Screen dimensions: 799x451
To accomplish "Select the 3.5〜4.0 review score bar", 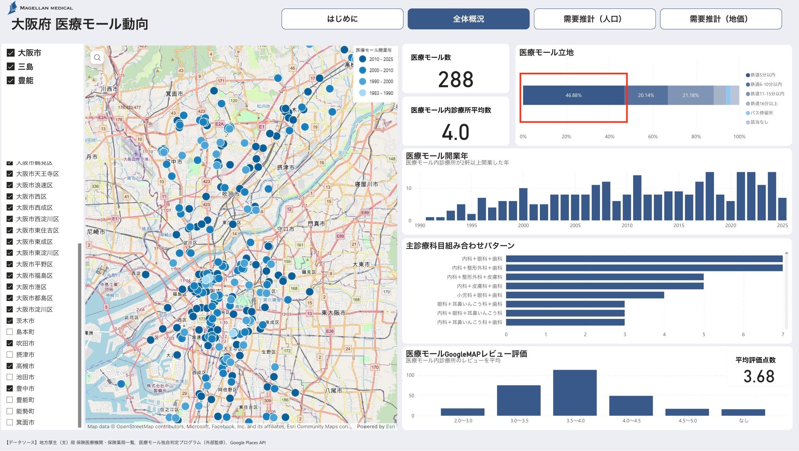I will coord(575,393).
